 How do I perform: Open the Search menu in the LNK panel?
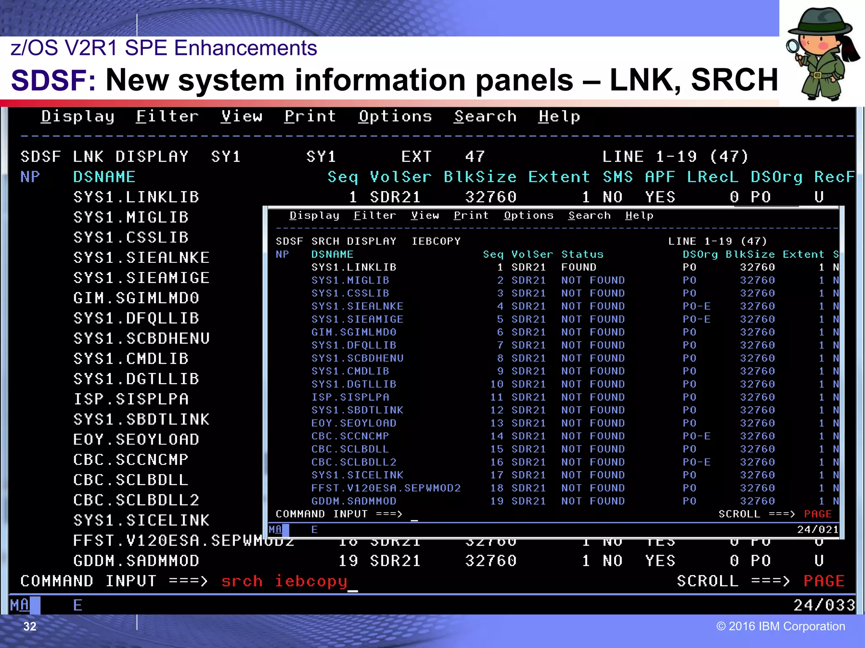(485, 116)
